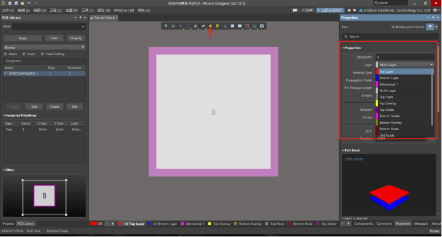Click the Magnify button
442x237 pixels.
click(x=76, y=38)
